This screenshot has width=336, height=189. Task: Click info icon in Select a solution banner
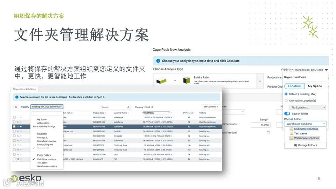click(17, 97)
